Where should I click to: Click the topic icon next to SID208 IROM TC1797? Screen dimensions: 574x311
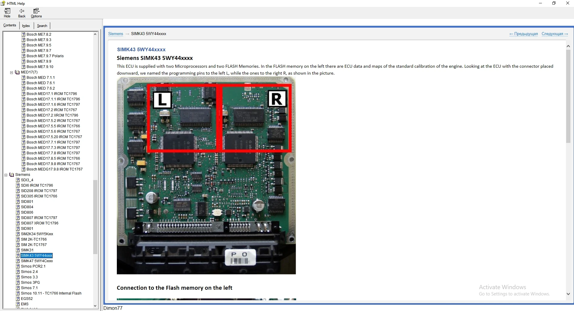(x=18, y=191)
